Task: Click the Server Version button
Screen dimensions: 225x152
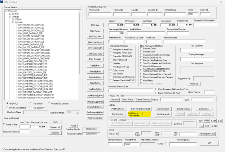Action: click(x=163, y=109)
